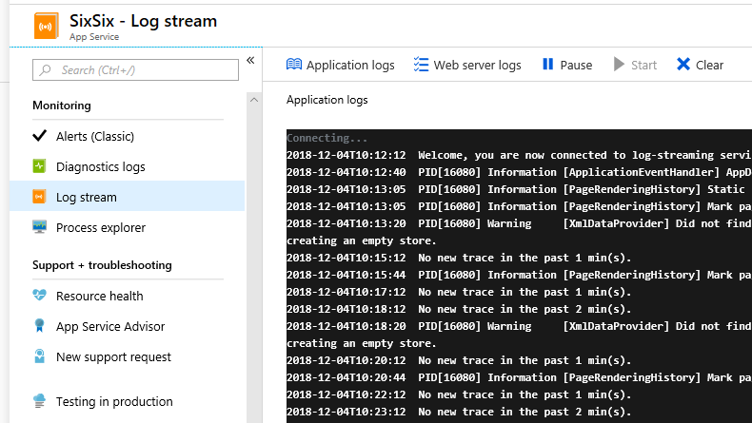Click the Resource health heart icon
Viewport: 752px width, 423px height.
(39, 295)
